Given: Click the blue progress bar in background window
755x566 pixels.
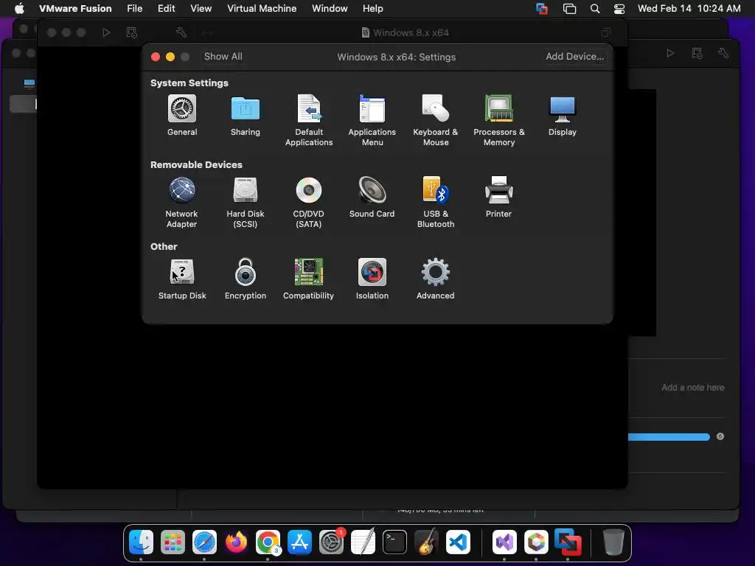Looking at the screenshot, I should point(669,436).
